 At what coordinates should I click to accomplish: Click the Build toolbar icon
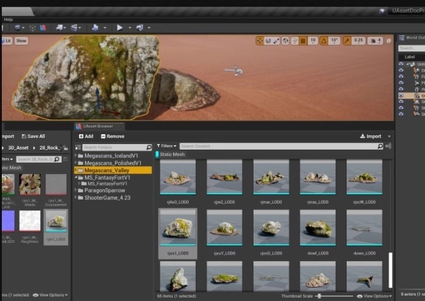[x=95, y=28]
